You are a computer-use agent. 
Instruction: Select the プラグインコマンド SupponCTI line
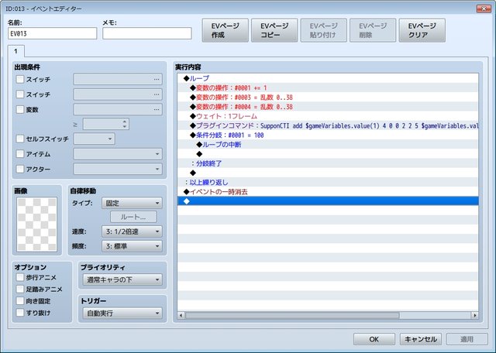(328, 125)
